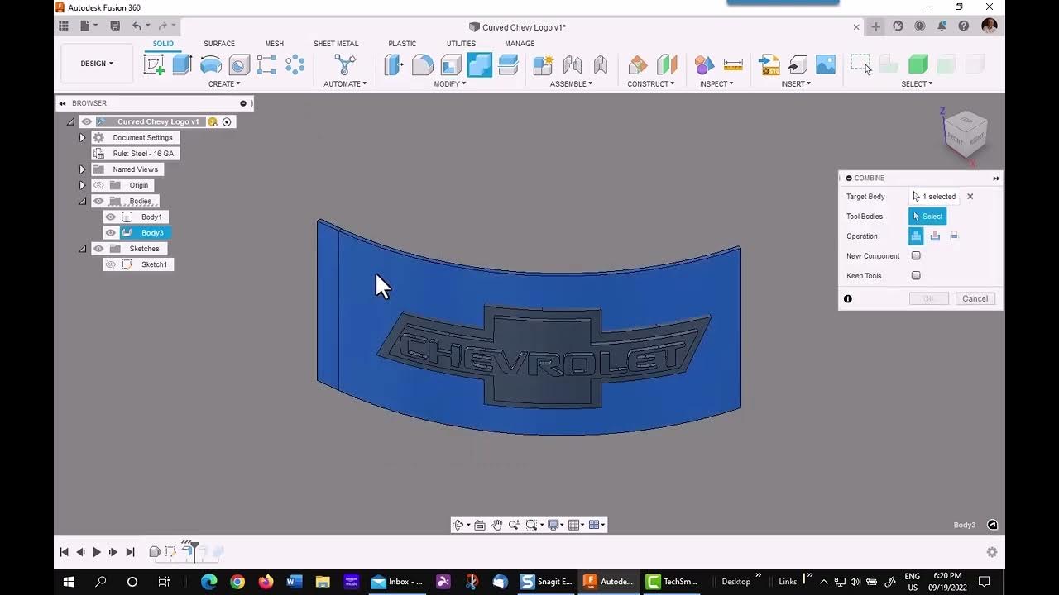The height and width of the screenshot is (595, 1059).
Task: Switch to the MESH tab
Action: (274, 44)
